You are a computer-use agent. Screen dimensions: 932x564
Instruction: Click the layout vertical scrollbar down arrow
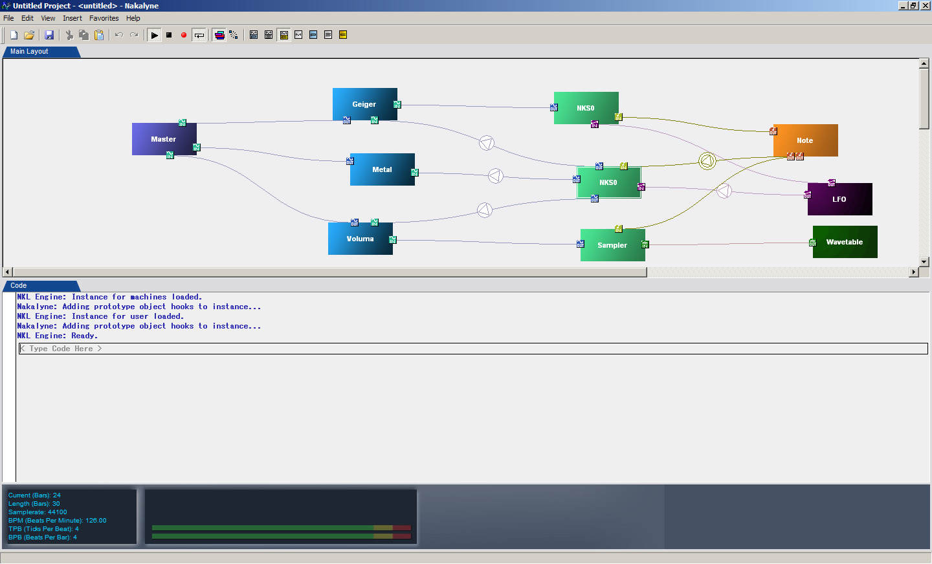click(x=924, y=262)
